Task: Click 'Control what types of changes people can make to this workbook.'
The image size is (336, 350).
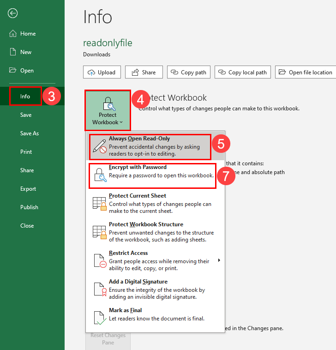Action: [219, 109]
